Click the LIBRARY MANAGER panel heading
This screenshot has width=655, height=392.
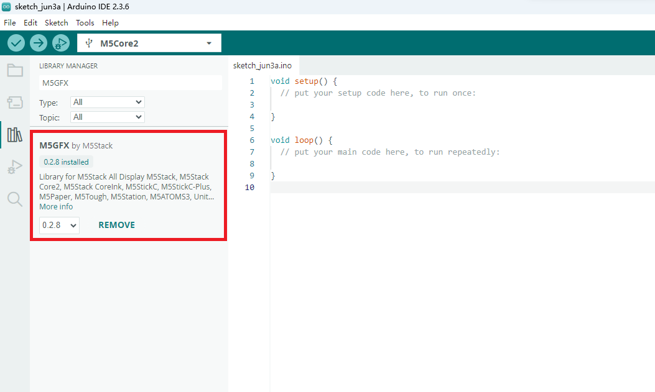[x=68, y=66]
